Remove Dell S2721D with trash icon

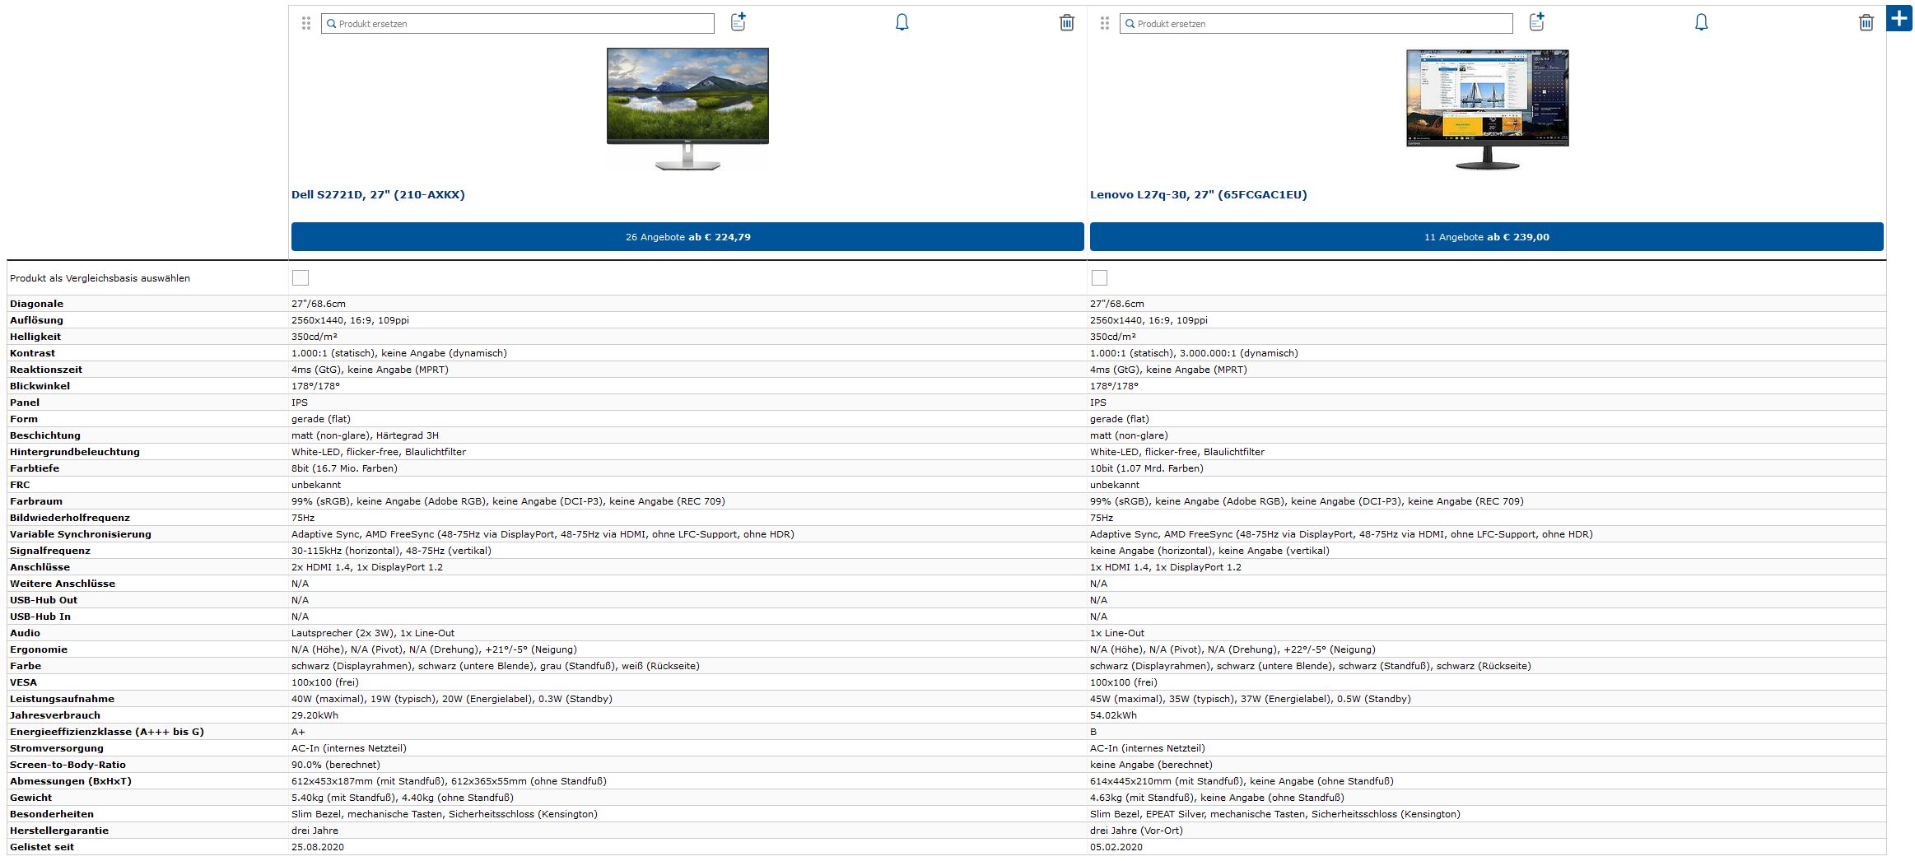[x=1067, y=22]
